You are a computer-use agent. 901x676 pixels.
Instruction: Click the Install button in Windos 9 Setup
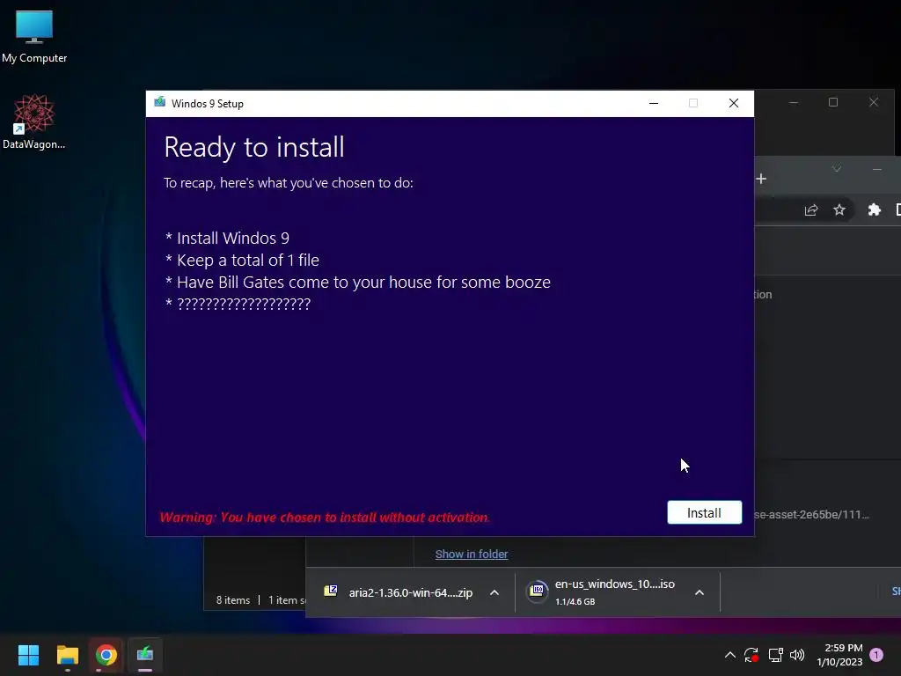[x=704, y=512]
